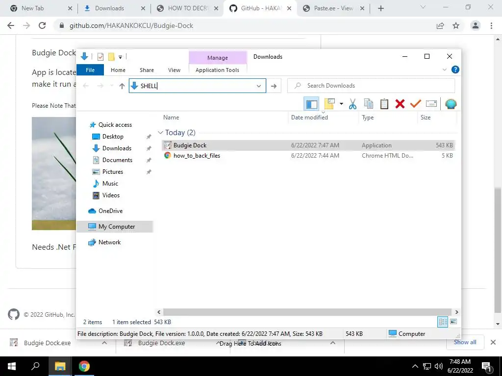Switch to the Paste.ee Chrome tab
The width and height of the screenshot is (502, 376).
click(x=333, y=8)
